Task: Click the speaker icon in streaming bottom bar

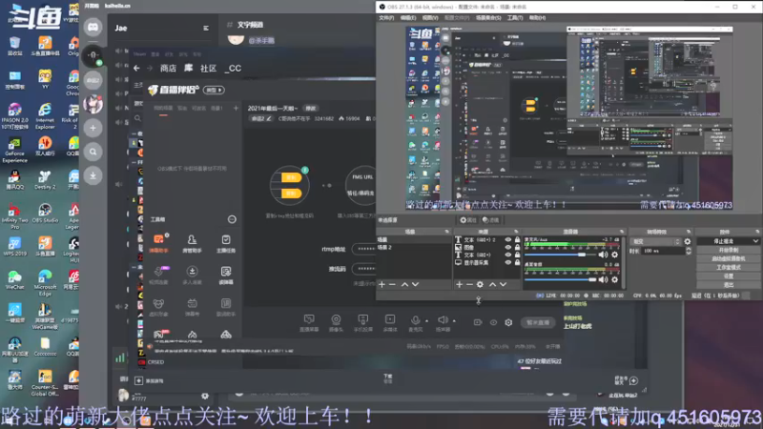Action: coord(443,322)
